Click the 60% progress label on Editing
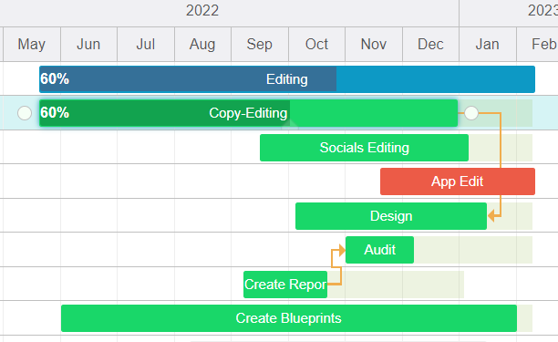The image size is (558, 342). 55,78
